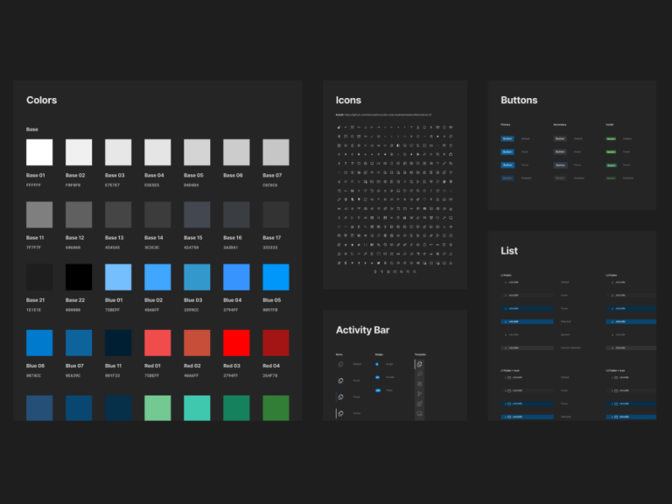The height and width of the screenshot is (504, 672).
Task: Click the Default state files icon under Basic
Action: click(341, 364)
